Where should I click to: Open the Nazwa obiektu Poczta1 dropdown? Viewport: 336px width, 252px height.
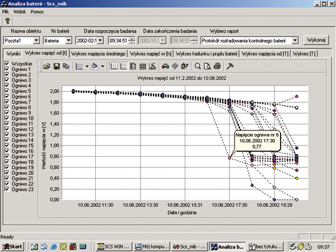tap(36, 40)
